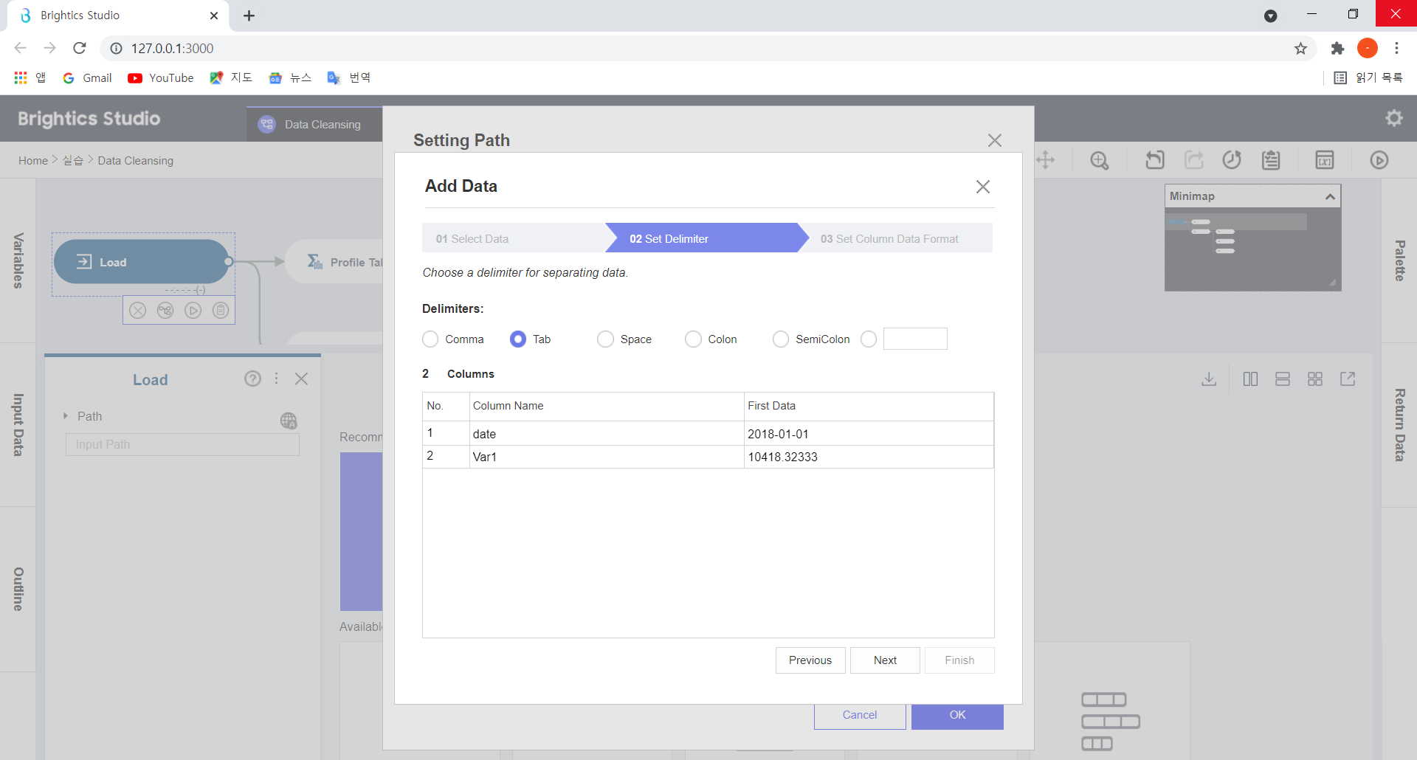This screenshot has width=1417, height=760.
Task: Open Load panel more options menu
Action: 277,379
